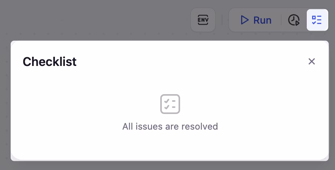The image size is (335, 170).
Task: Click the word "resolved" in the status message
Action: [x=200, y=127]
